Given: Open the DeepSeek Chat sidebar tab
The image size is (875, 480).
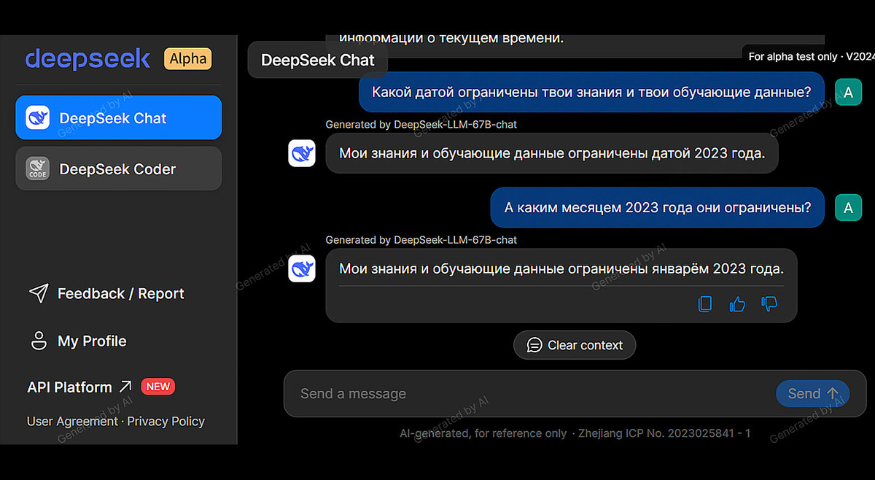Looking at the screenshot, I should pyautogui.click(x=119, y=117).
